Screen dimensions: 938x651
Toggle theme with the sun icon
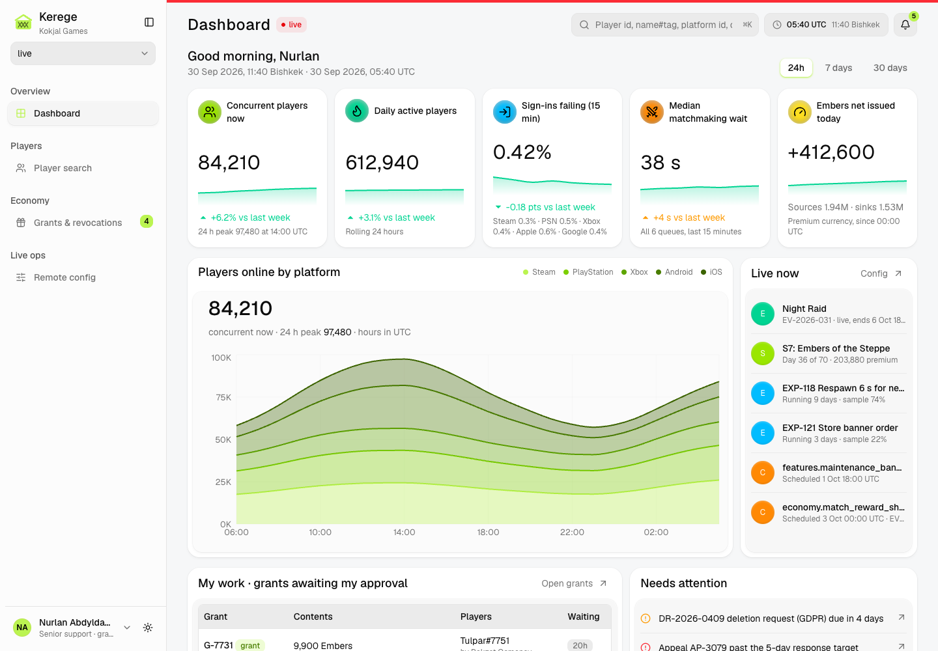coord(148,628)
